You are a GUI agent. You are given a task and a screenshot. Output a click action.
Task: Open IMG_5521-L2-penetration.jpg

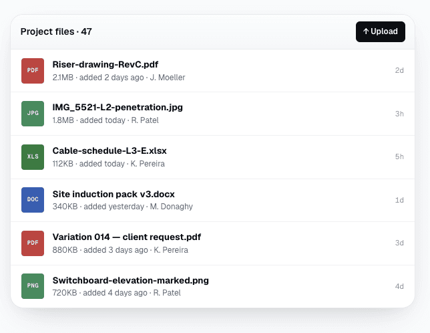[x=118, y=108]
